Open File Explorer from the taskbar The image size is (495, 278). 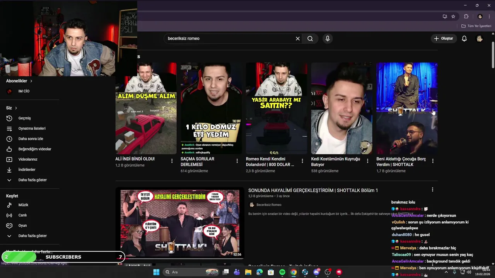coord(248,272)
